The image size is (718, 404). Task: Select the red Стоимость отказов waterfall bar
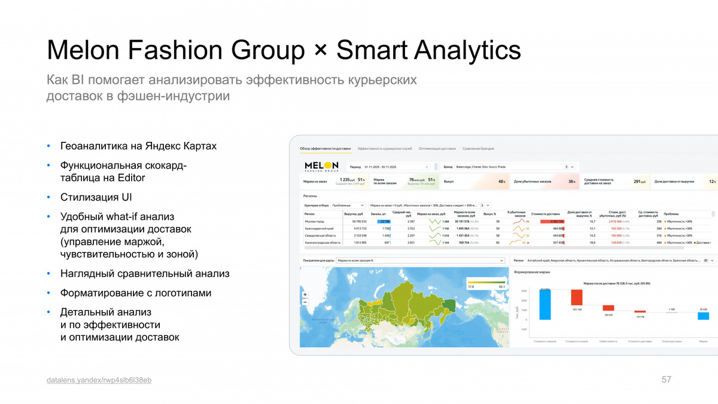click(x=577, y=298)
